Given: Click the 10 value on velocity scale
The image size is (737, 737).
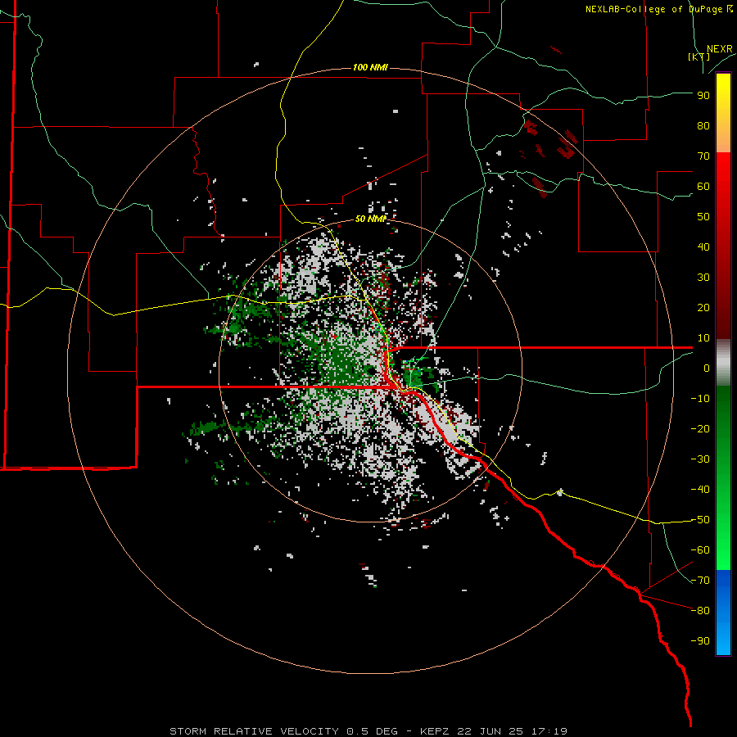Looking at the screenshot, I should (703, 338).
